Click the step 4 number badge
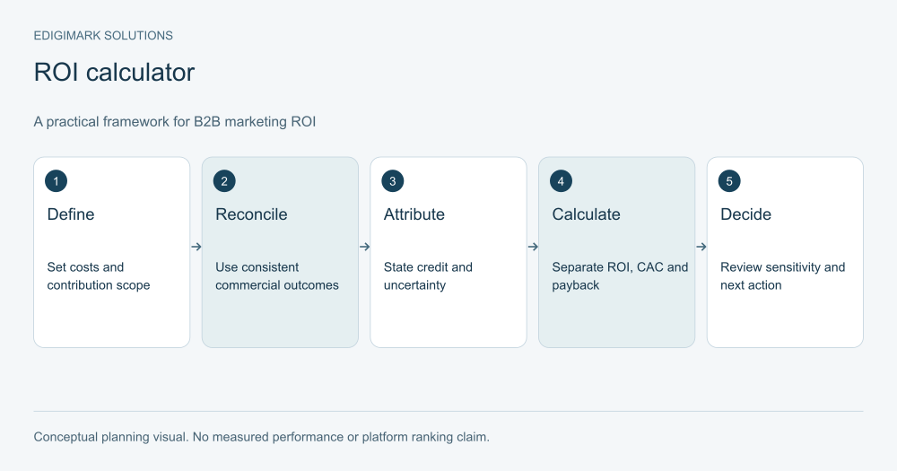897x471 pixels. pos(561,181)
